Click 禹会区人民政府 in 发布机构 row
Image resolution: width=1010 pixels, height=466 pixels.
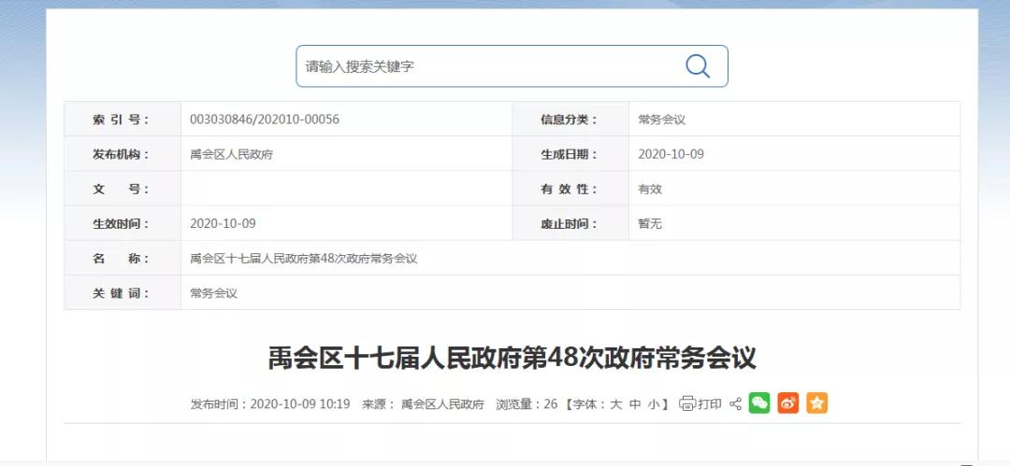point(231,154)
